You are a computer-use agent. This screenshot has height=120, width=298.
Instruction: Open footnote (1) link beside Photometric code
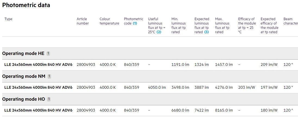click(x=135, y=23)
